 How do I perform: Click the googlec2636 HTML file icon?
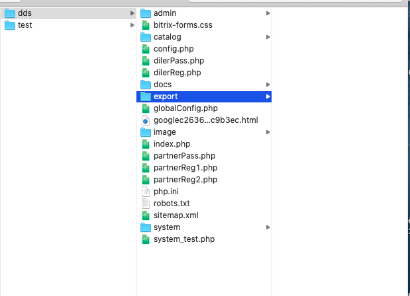pos(146,120)
